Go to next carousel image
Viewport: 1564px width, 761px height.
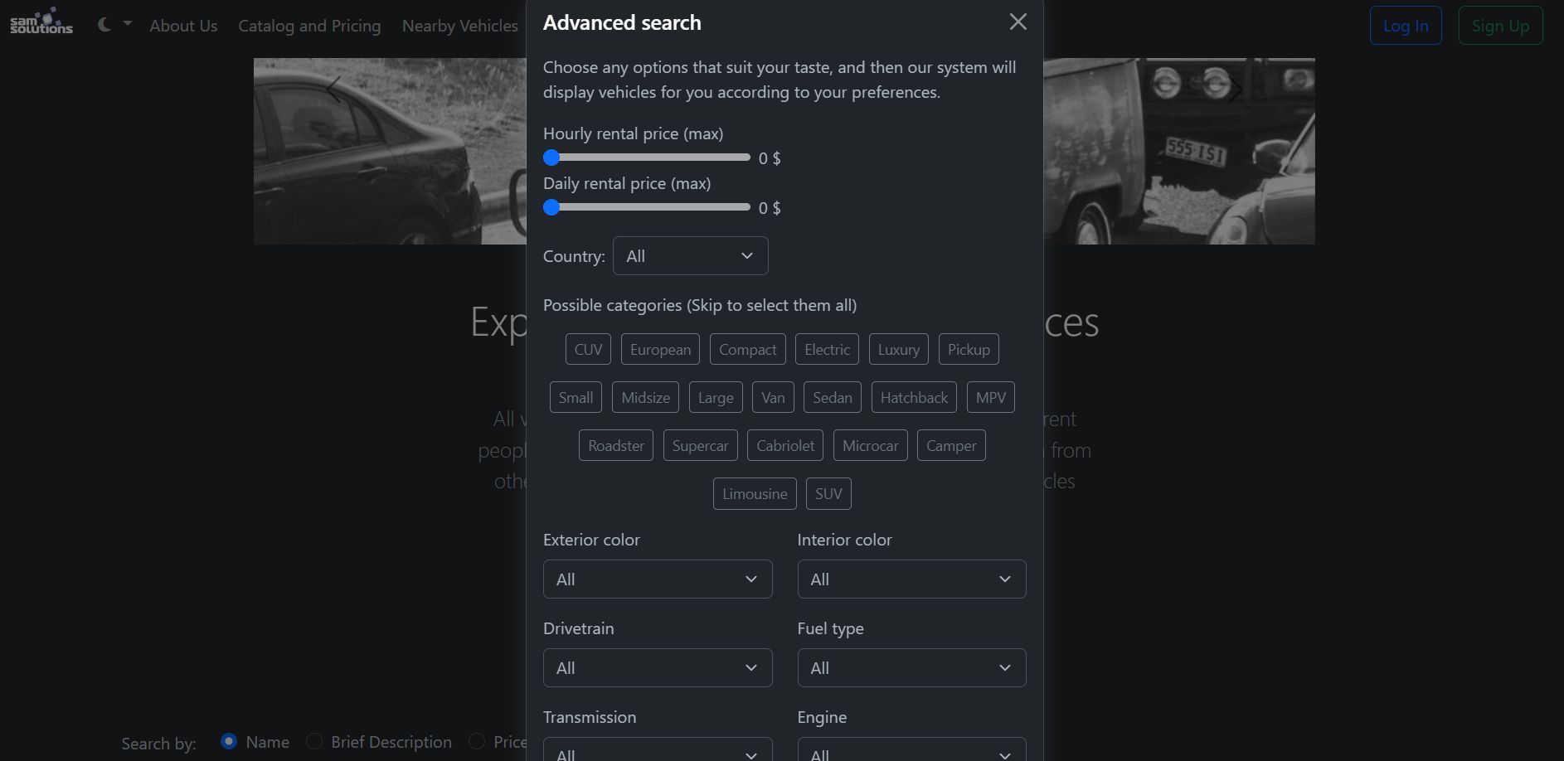coord(1235,90)
